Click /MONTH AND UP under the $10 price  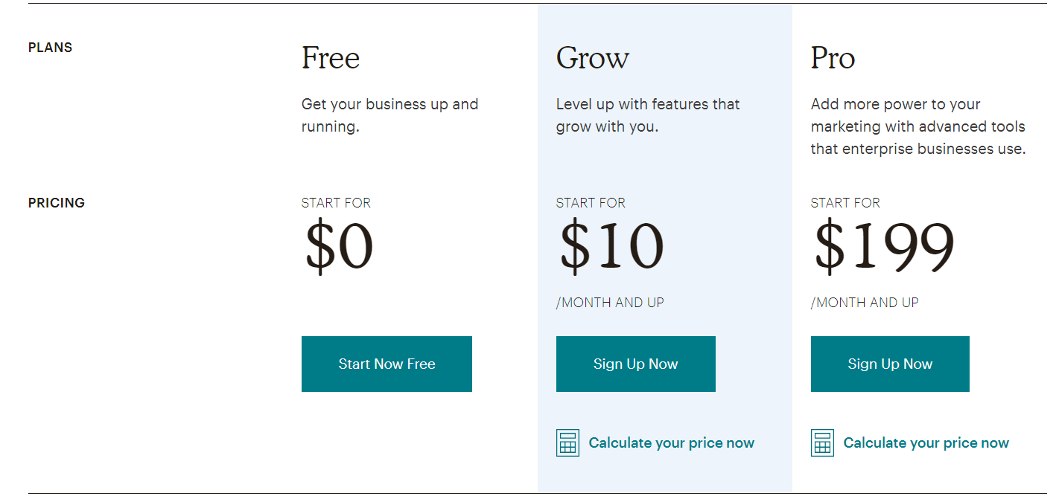[x=610, y=303]
